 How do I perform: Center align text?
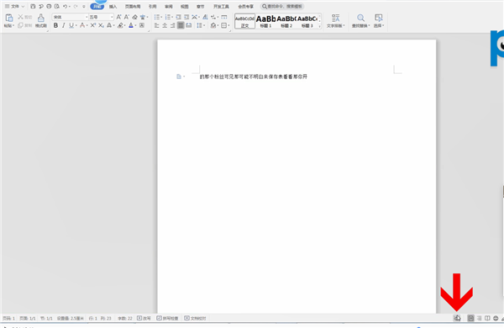[165, 25]
